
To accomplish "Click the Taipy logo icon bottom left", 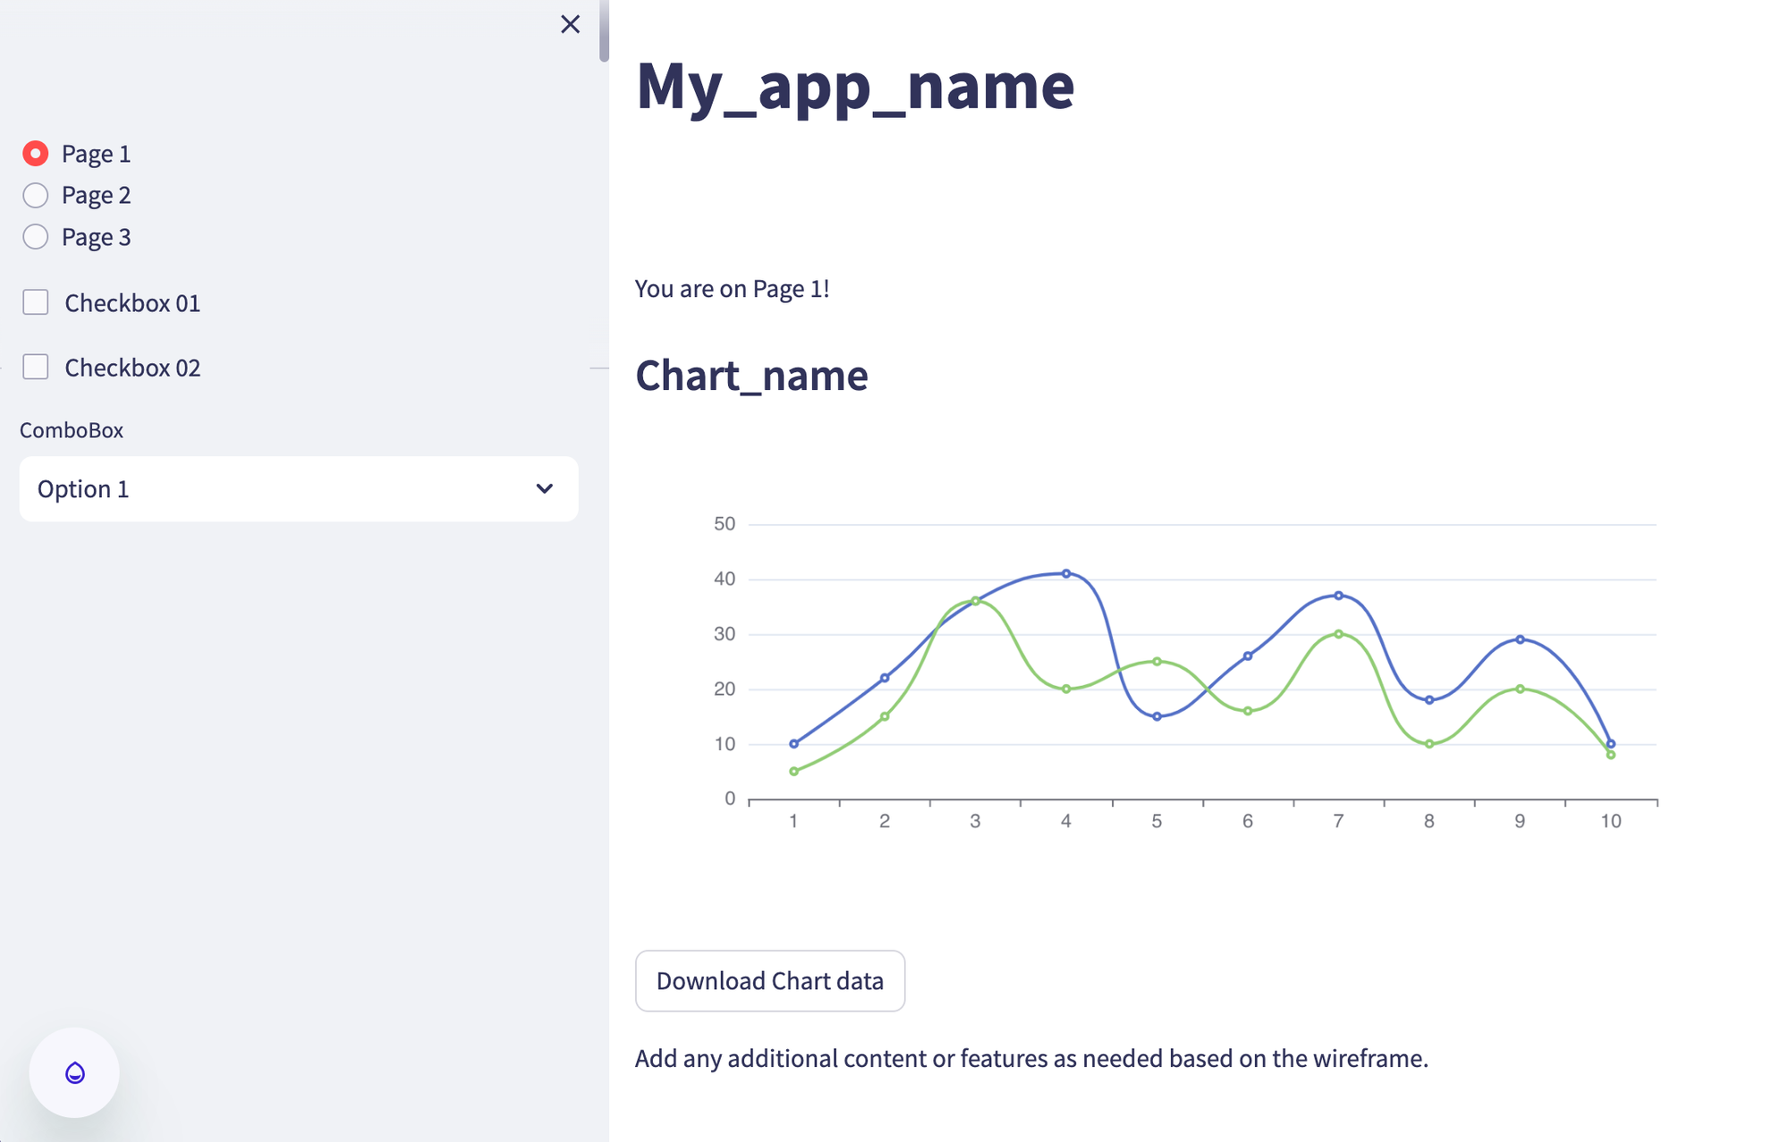I will [x=74, y=1073].
